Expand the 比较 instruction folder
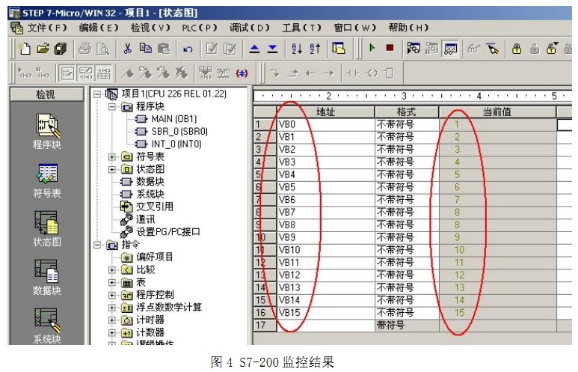The height and width of the screenshot is (372, 578). [x=111, y=269]
